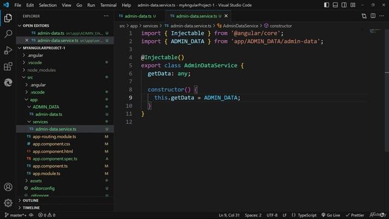Close the admin-data.service.ts tab
The height and width of the screenshot is (219, 389).
226,16
